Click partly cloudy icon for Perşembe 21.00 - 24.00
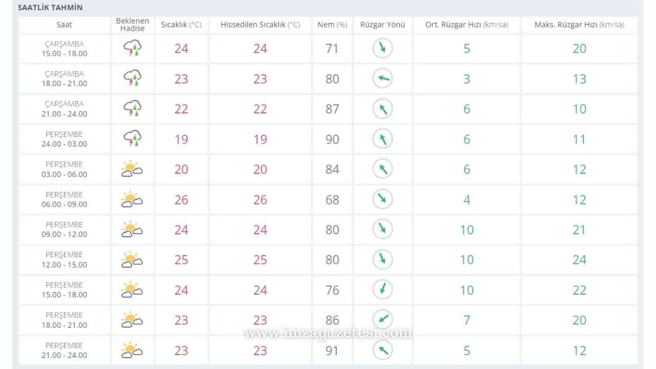 pyautogui.click(x=132, y=351)
